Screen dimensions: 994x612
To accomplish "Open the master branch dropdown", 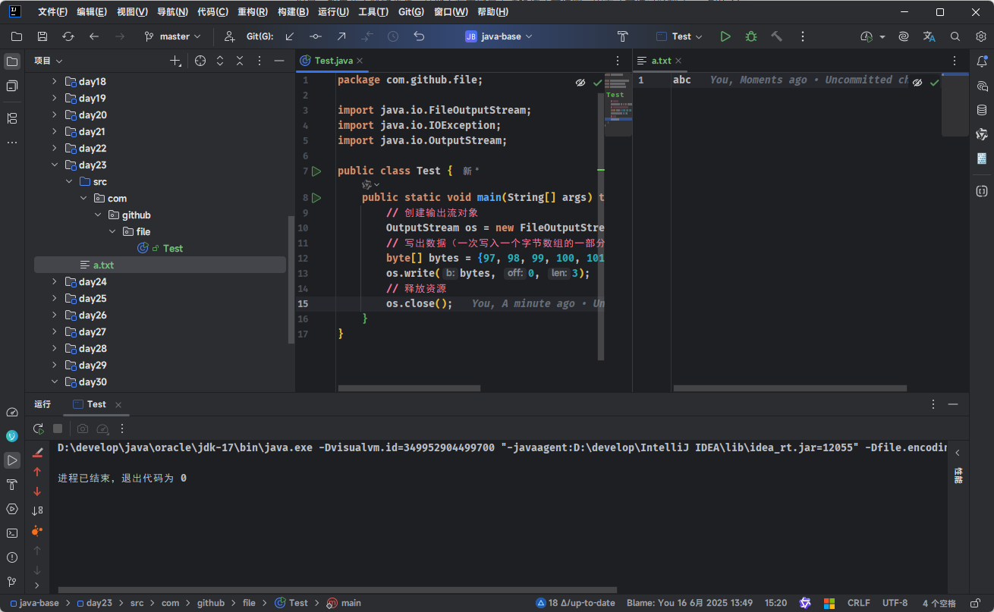I will (x=173, y=36).
